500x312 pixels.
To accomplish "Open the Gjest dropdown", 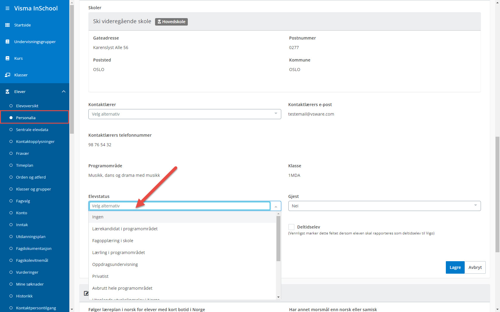I will click(384, 206).
